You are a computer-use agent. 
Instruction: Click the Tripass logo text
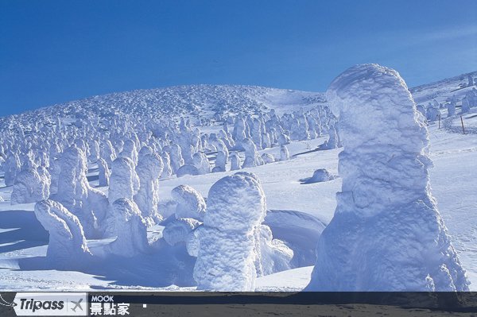pyautogui.click(x=41, y=304)
